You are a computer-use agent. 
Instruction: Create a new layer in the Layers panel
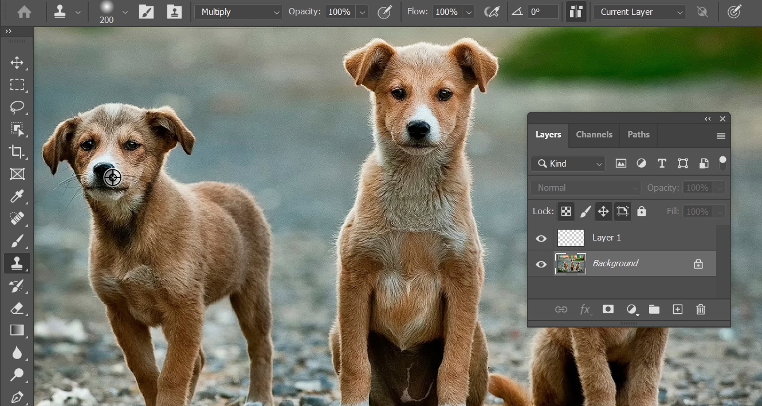click(678, 309)
